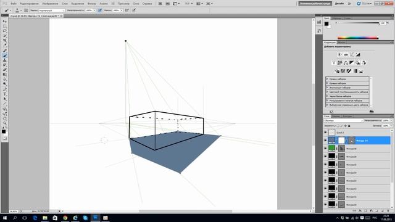This screenshot has width=395, height=222.
Task: Select the Pen tool
Action: 4,89
